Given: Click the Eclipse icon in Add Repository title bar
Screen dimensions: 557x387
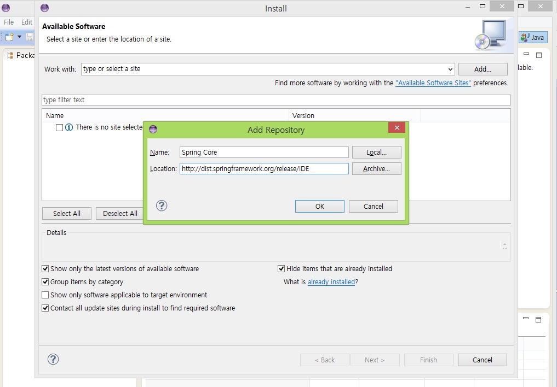Looking at the screenshot, I should [x=153, y=130].
